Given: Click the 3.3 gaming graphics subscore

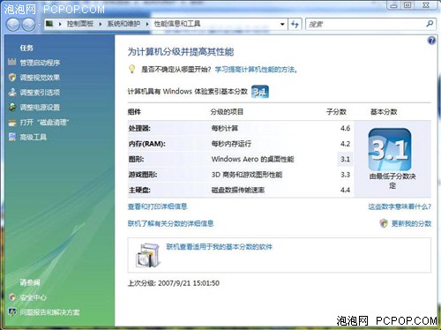Looking at the screenshot, I should pyautogui.click(x=345, y=175).
